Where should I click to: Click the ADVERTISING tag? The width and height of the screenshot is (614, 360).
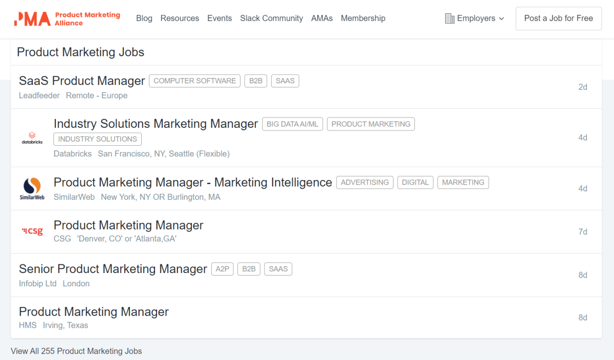point(365,182)
